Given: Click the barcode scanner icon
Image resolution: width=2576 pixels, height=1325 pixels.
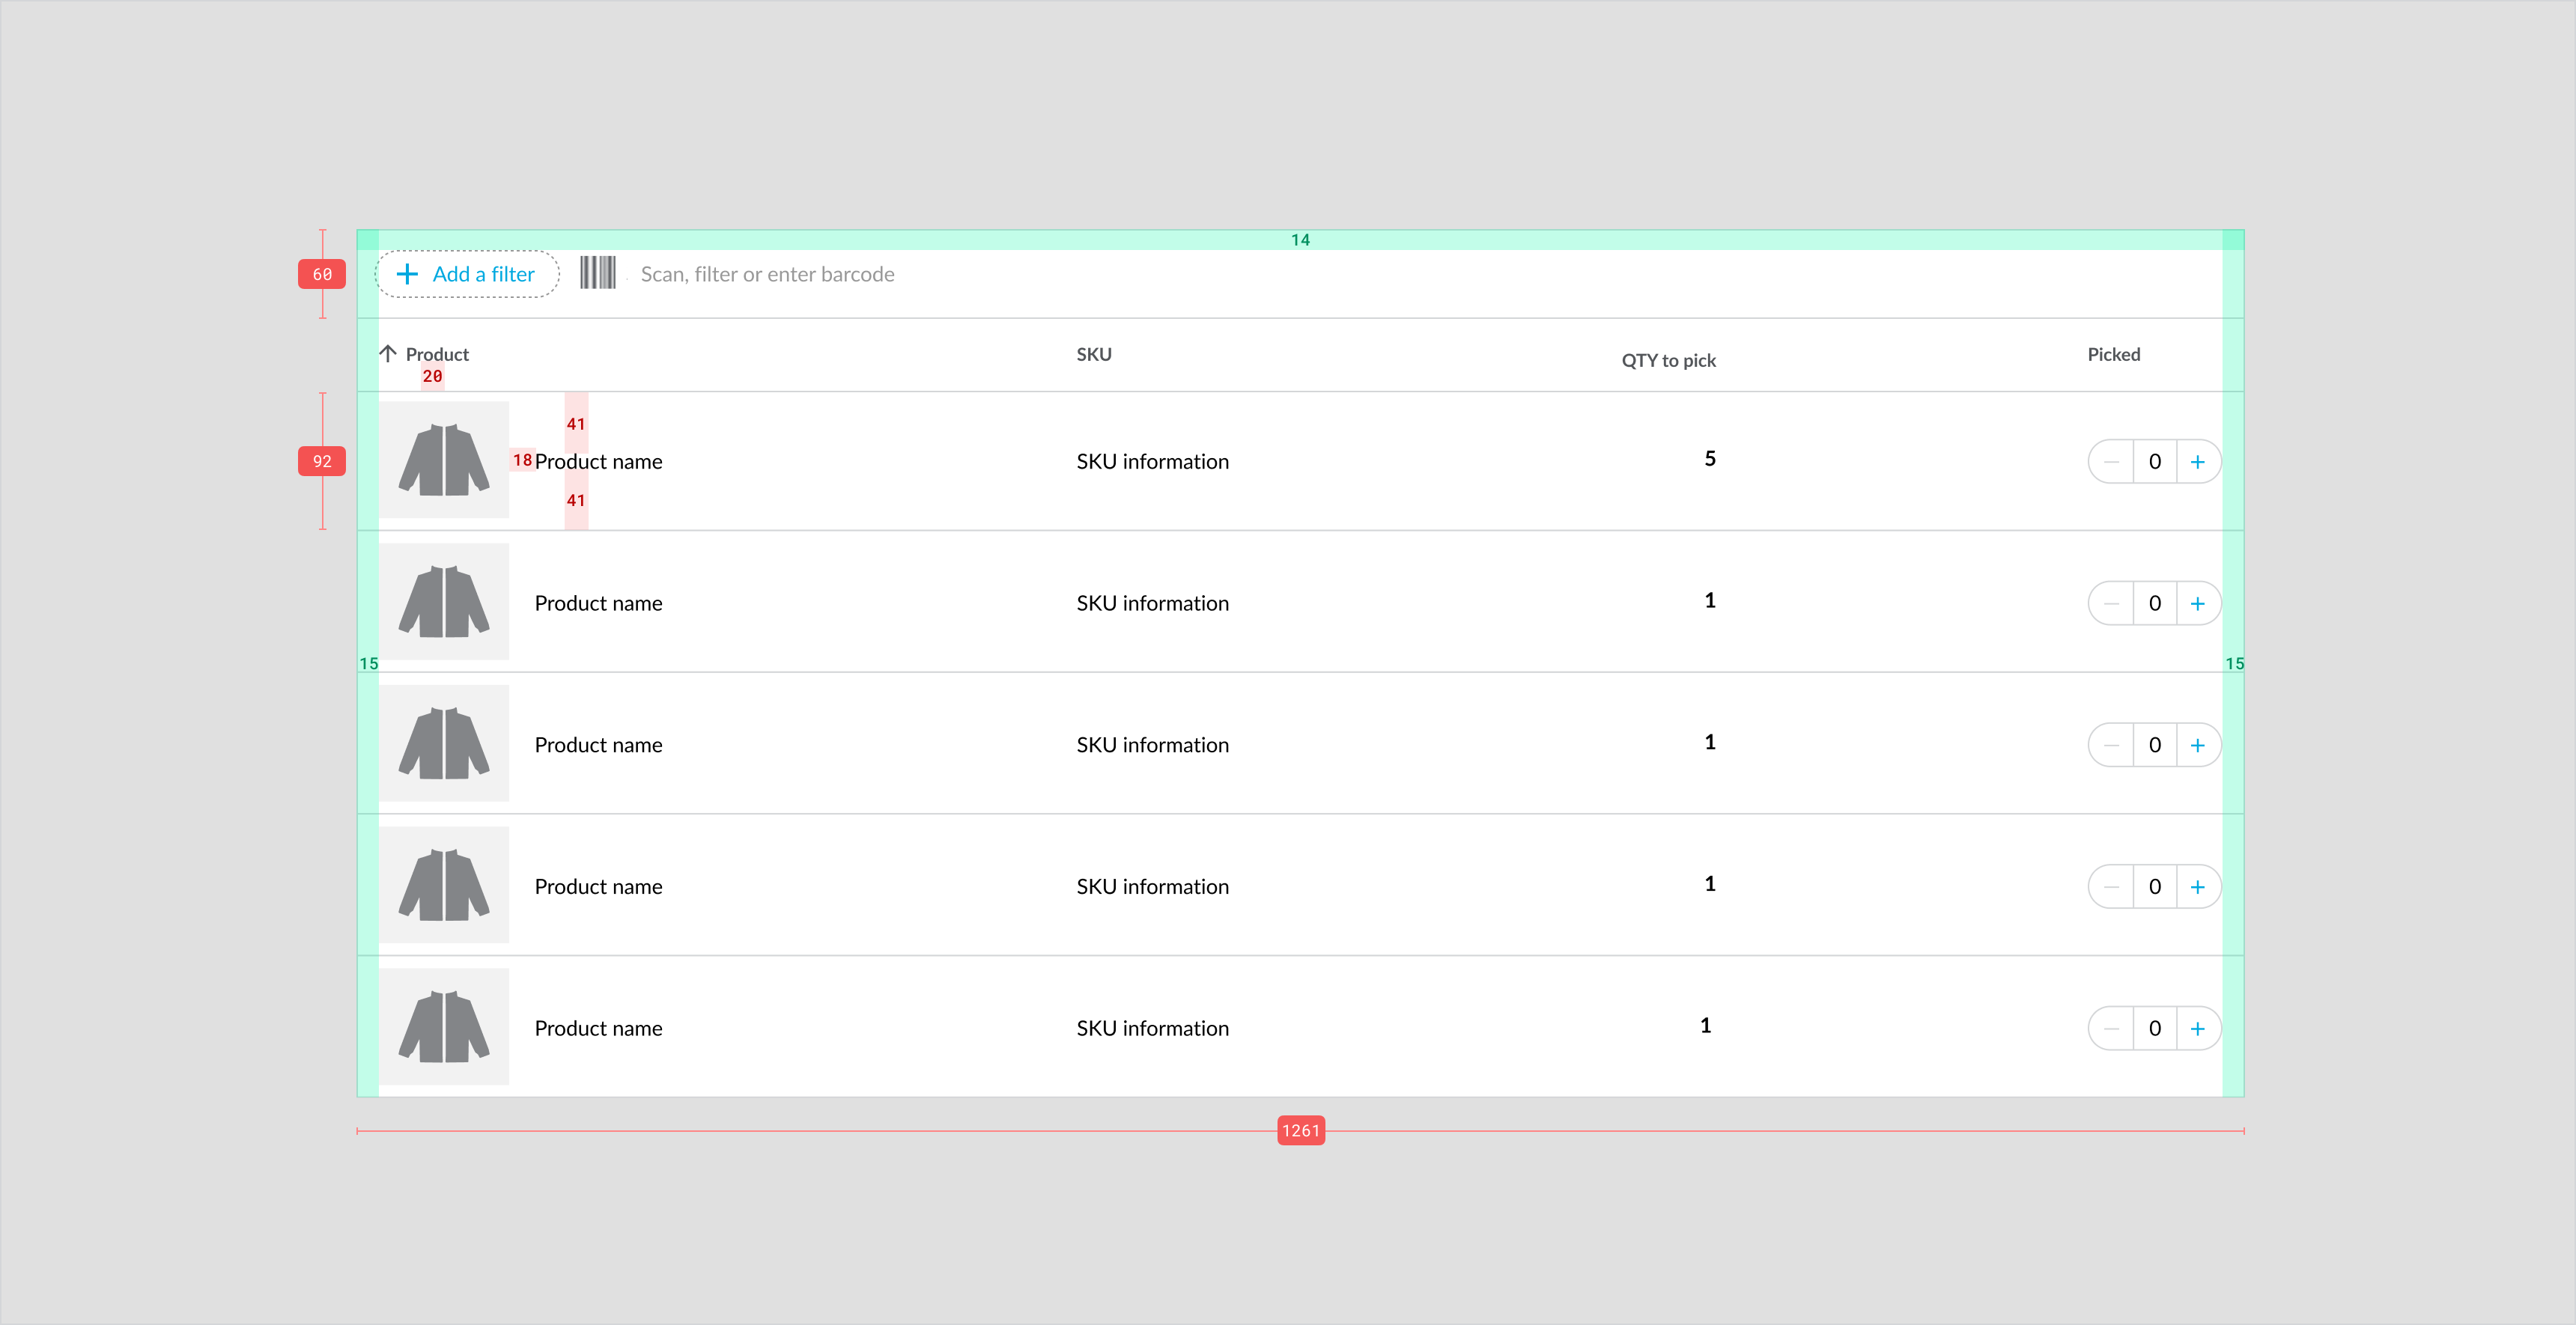Looking at the screenshot, I should tap(597, 273).
